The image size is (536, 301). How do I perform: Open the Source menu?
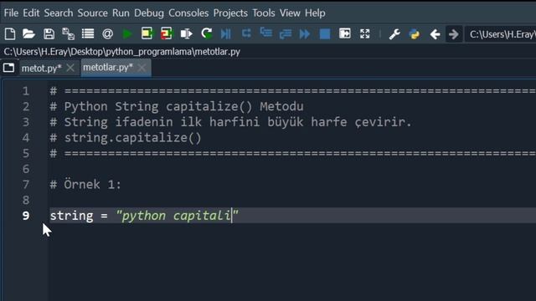pyautogui.click(x=92, y=13)
